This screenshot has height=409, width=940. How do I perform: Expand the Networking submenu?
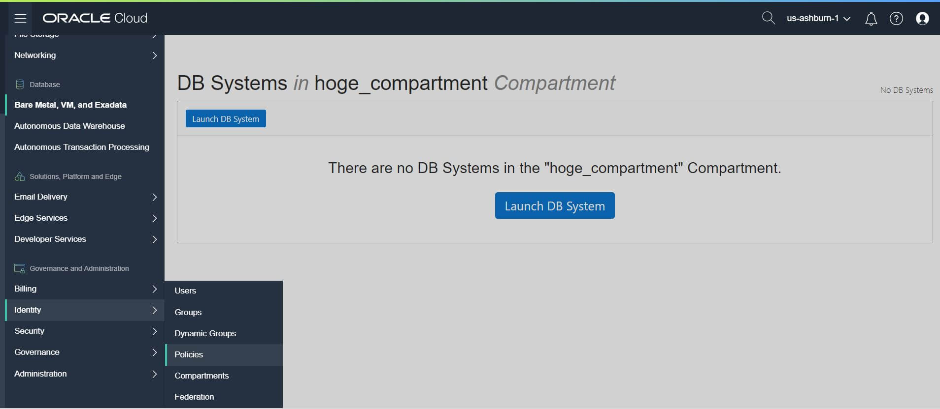(x=84, y=56)
